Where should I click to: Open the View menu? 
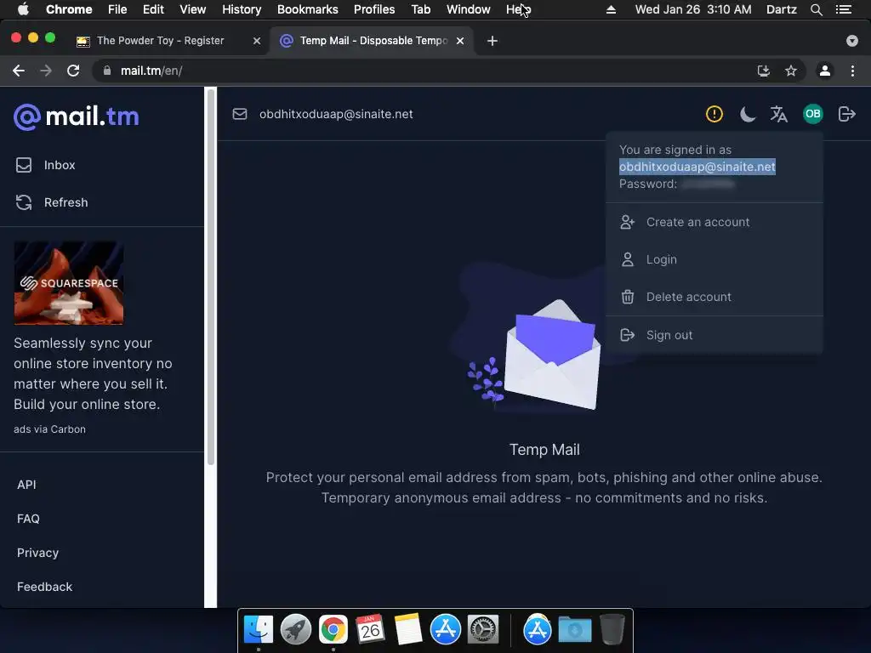pos(193,9)
